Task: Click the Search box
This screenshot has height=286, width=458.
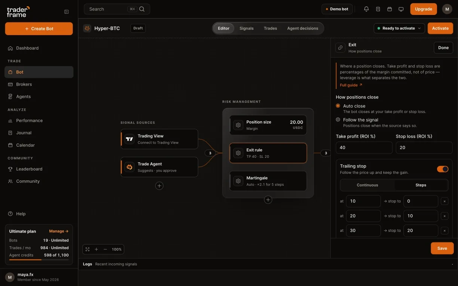Action: click(117, 9)
